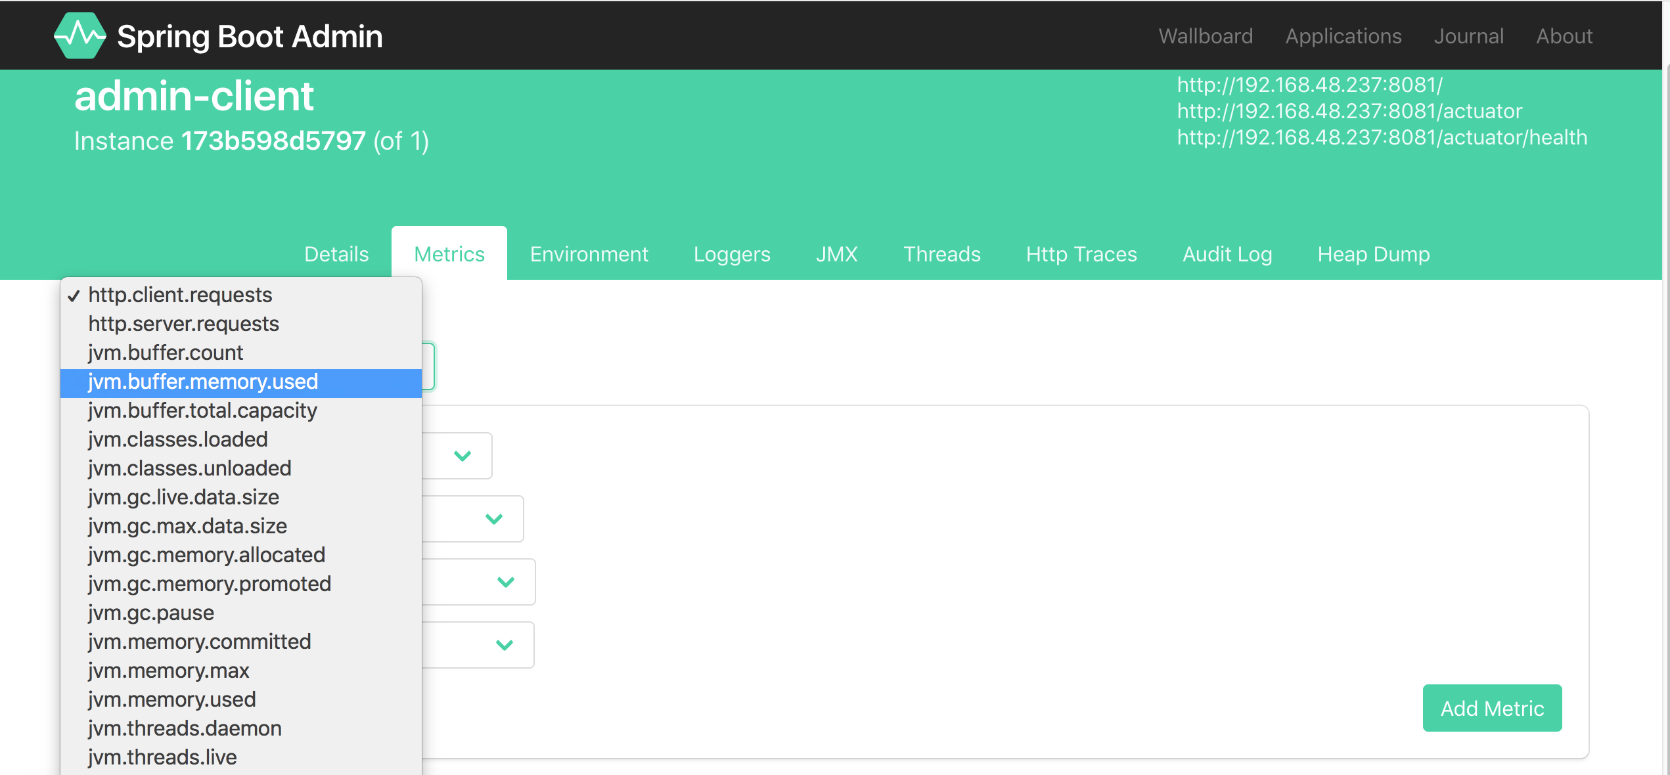The width and height of the screenshot is (1670, 775).
Task: Open the Details tab
Action: 336,254
